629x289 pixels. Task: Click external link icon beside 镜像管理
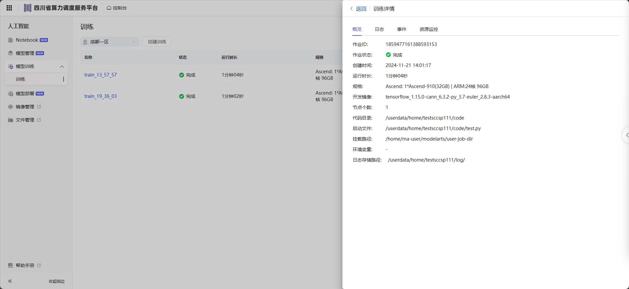[x=39, y=107]
